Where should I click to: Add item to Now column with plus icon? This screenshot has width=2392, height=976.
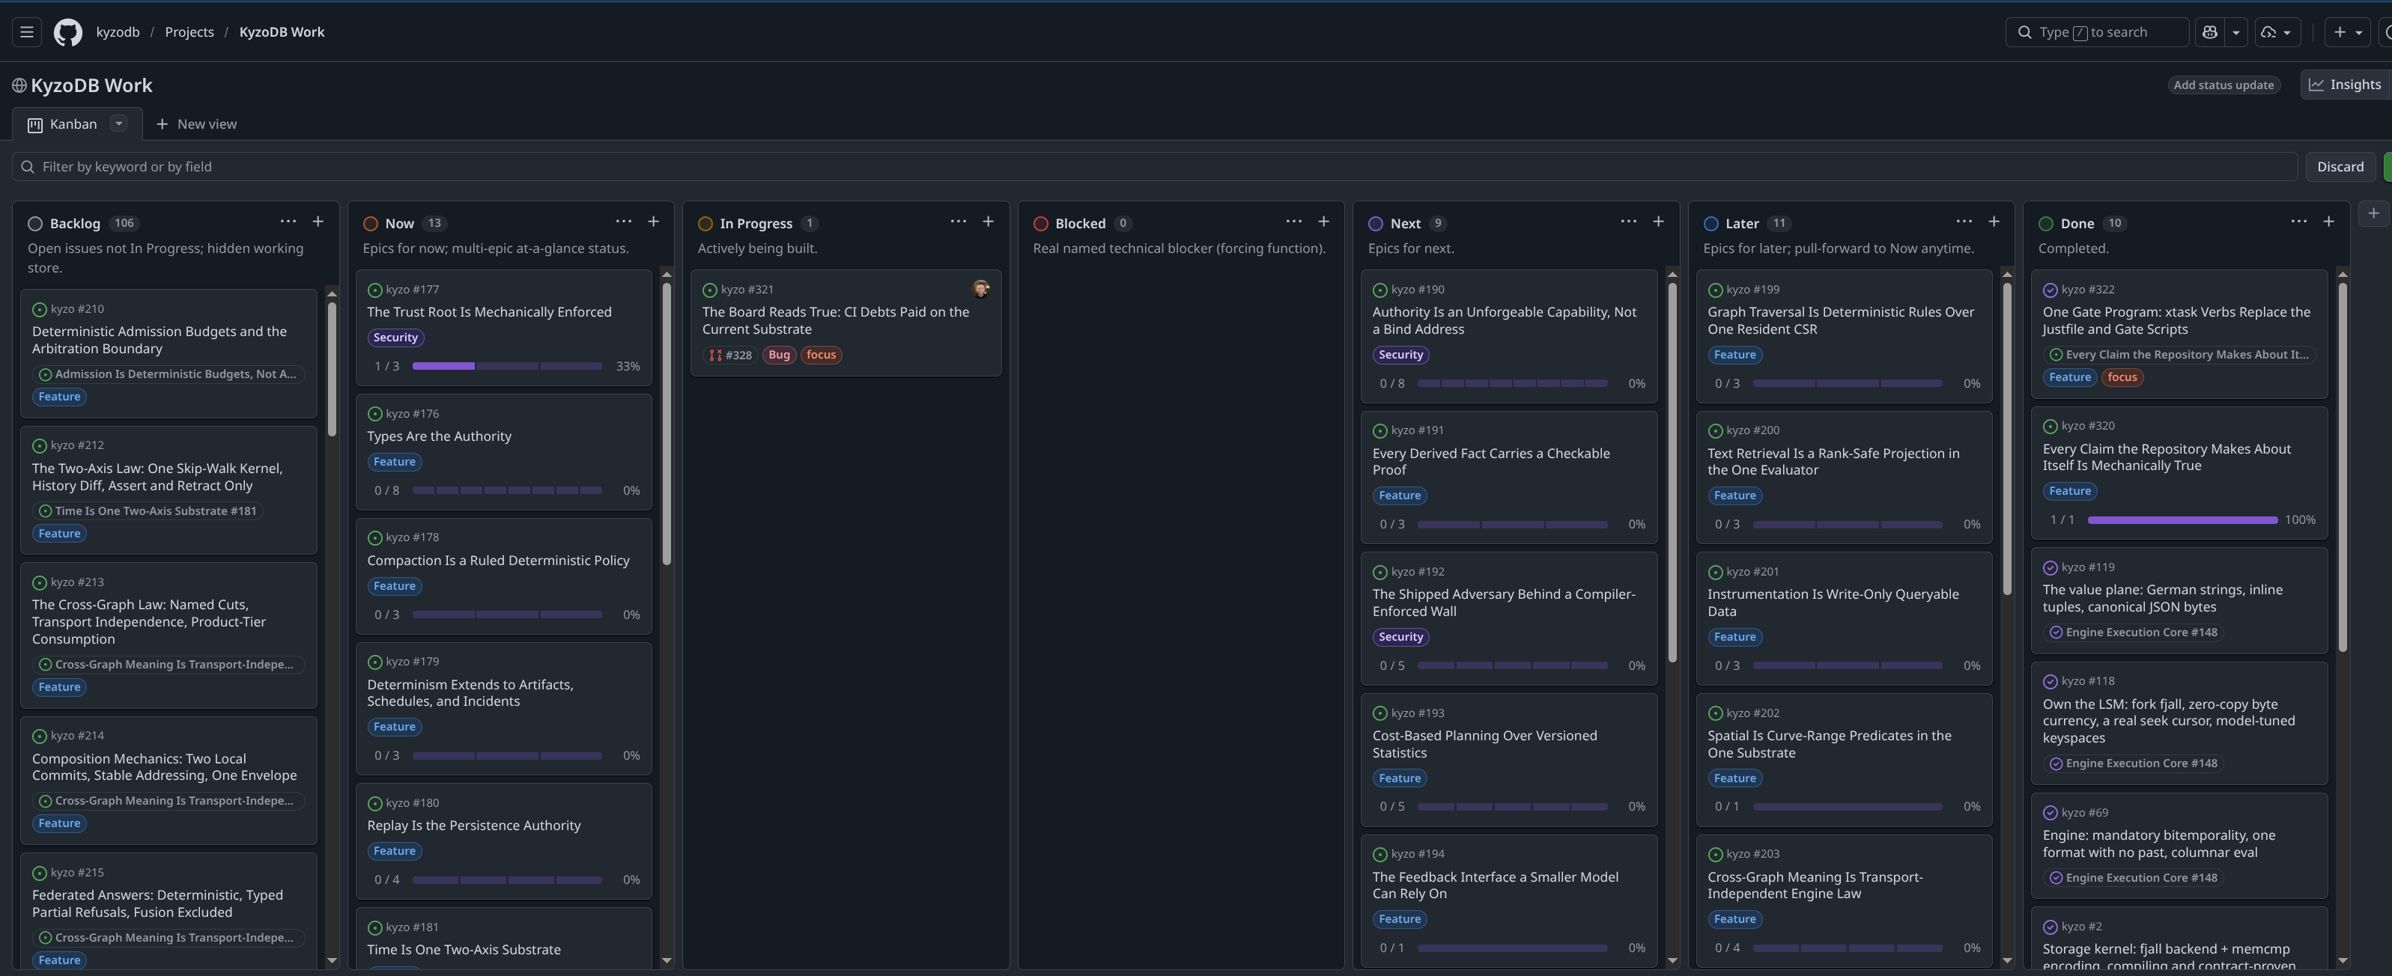[x=654, y=222]
